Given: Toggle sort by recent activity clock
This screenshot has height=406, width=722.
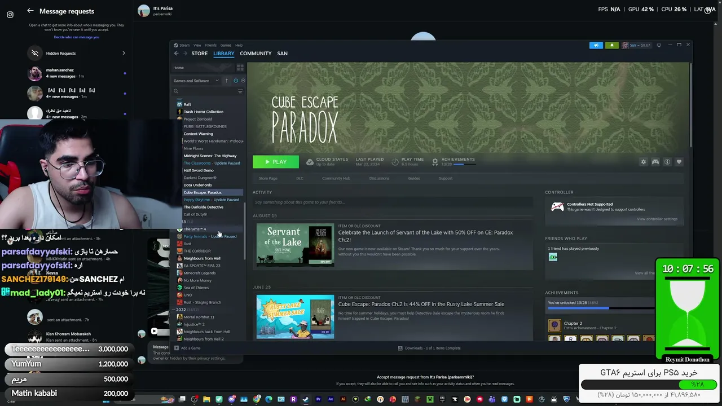Looking at the screenshot, I should [x=236, y=81].
